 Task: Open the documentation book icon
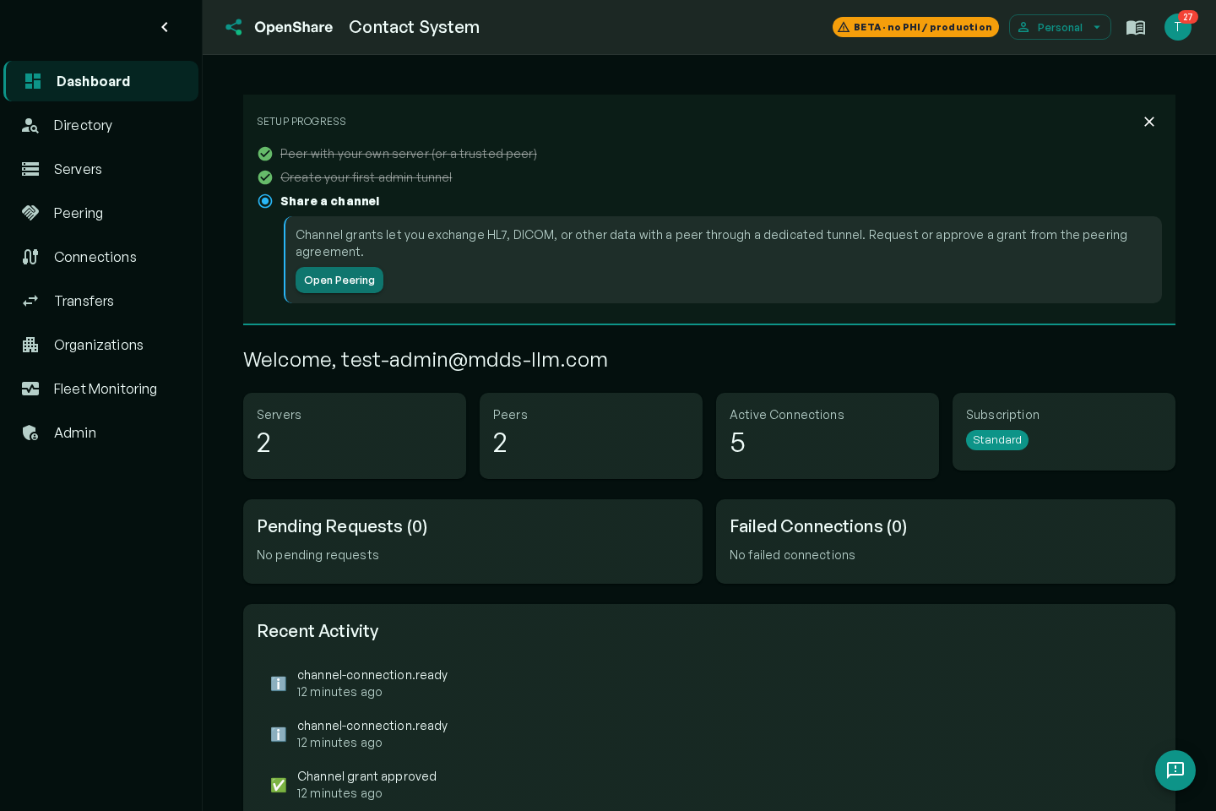pos(1136,27)
